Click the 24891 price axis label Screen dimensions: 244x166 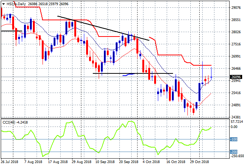pos(236,105)
